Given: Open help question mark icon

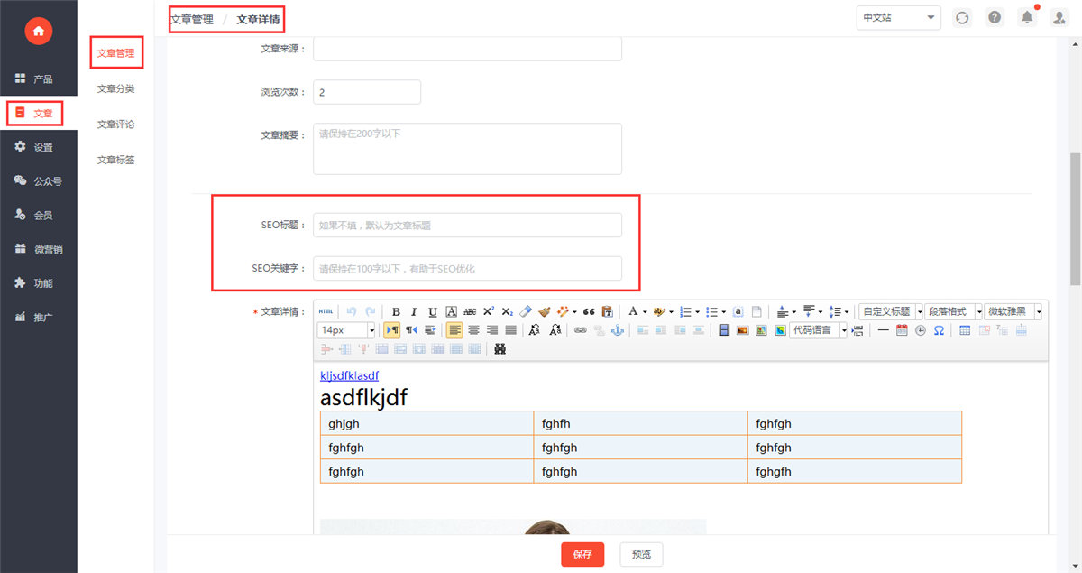Looking at the screenshot, I should pos(995,18).
